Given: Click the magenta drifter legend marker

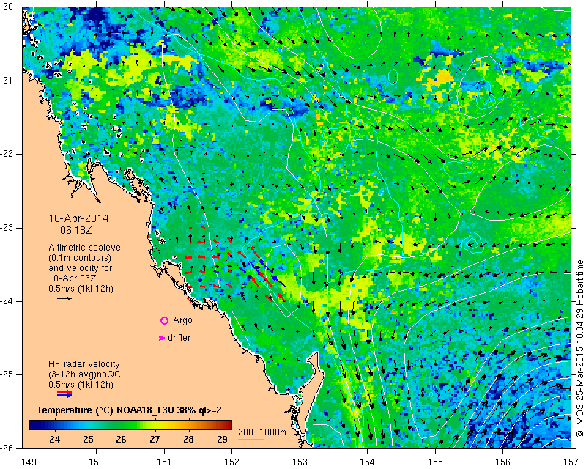Looking at the screenshot, I should coord(161,338).
